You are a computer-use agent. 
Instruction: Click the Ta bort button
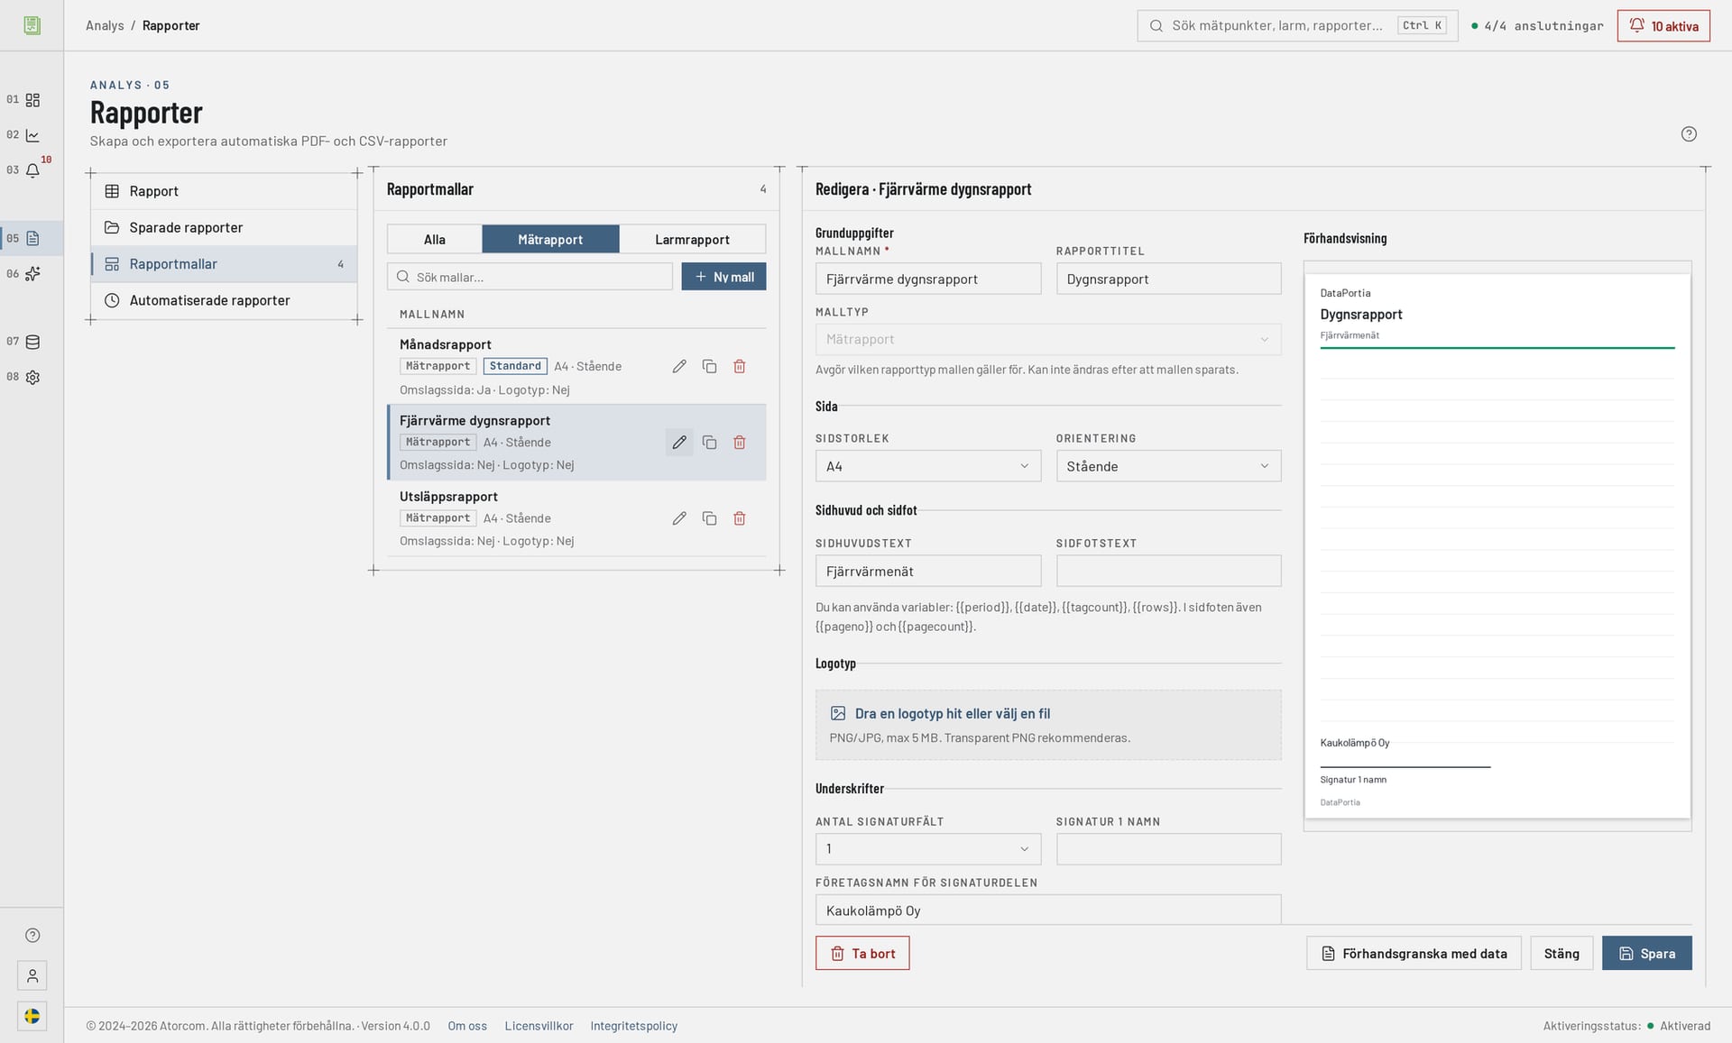pyautogui.click(x=862, y=953)
